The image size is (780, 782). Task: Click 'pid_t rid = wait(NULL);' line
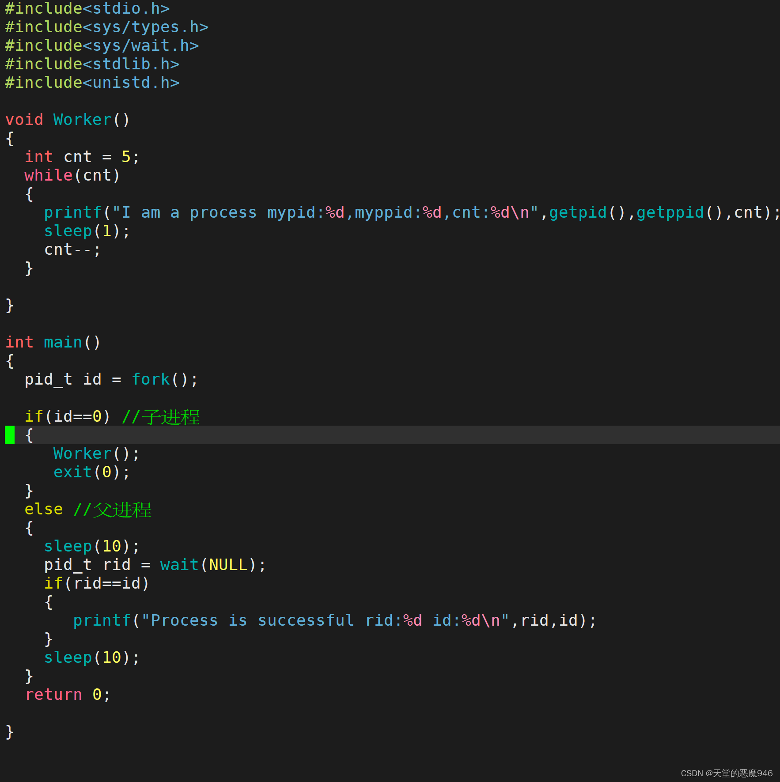pyautogui.click(x=155, y=565)
